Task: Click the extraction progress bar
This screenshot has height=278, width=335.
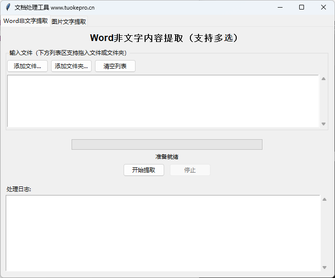Action: tap(167, 144)
